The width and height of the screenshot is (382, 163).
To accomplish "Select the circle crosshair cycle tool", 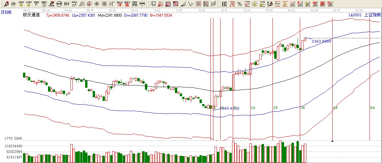I will 89,4.
